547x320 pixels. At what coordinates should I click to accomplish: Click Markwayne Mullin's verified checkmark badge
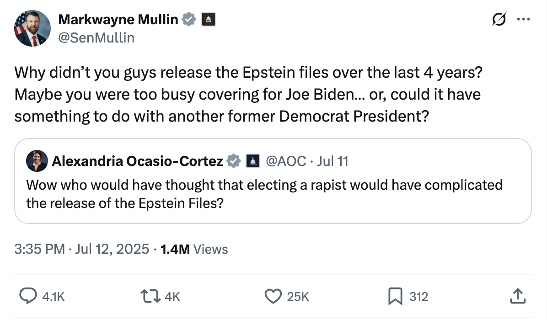coord(190,19)
